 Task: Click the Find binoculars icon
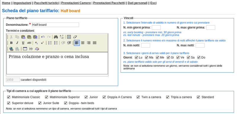[x=56, y=37]
